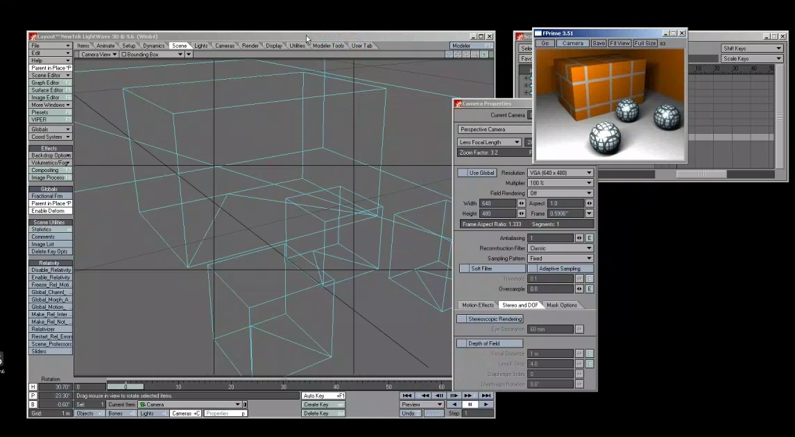
Task: Click the stepper arrows next to the Antialiasing field
Action: coord(579,238)
